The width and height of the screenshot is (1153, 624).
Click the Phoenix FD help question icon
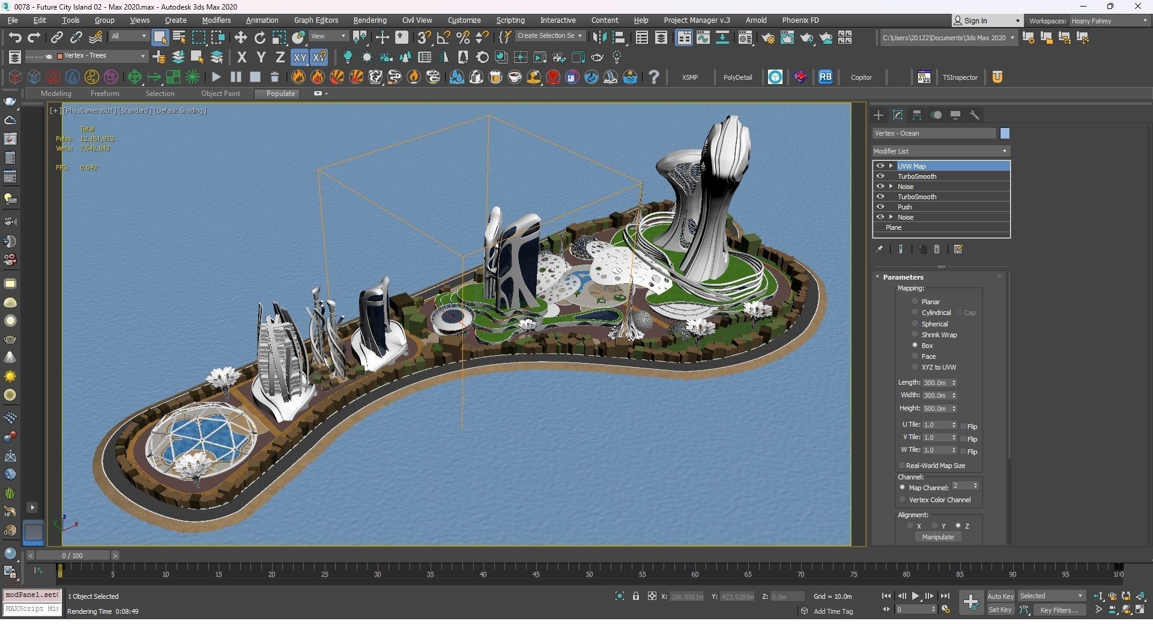tap(654, 77)
